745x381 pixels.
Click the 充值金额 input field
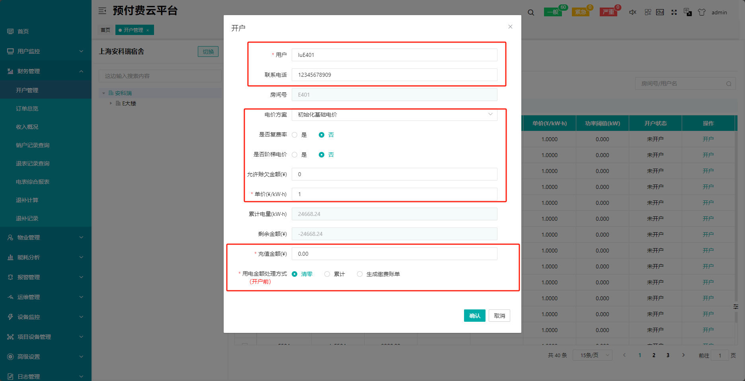pyautogui.click(x=394, y=254)
